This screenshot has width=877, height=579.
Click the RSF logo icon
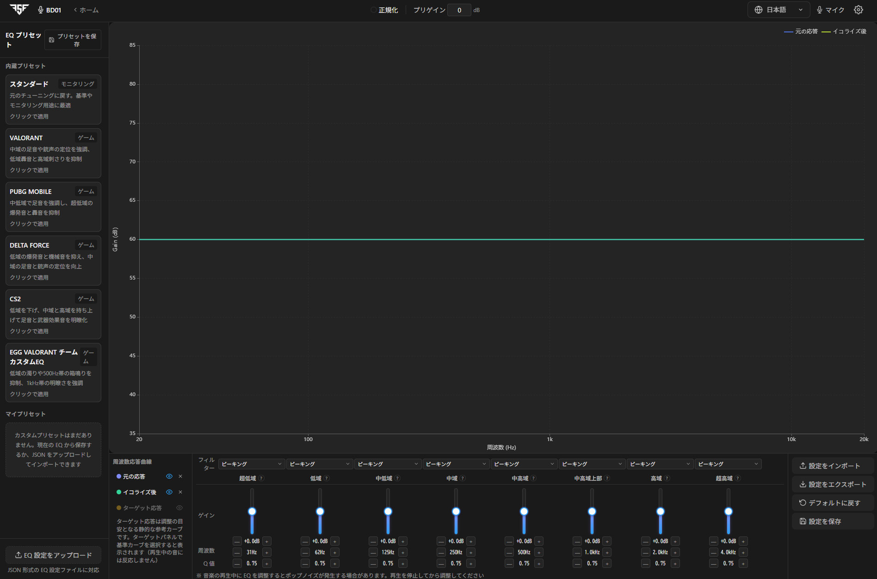pos(19,9)
